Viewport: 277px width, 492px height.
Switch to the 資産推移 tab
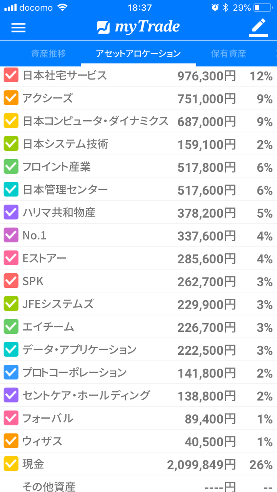(x=48, y=53)
